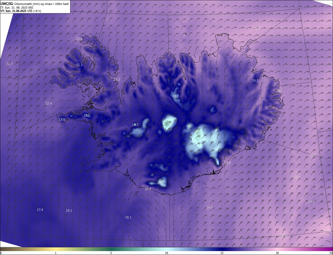Click the 17.4 value label on the map
Image resolution: width=333 pixels, height=255 pixels.
click(x=40, y=210)
